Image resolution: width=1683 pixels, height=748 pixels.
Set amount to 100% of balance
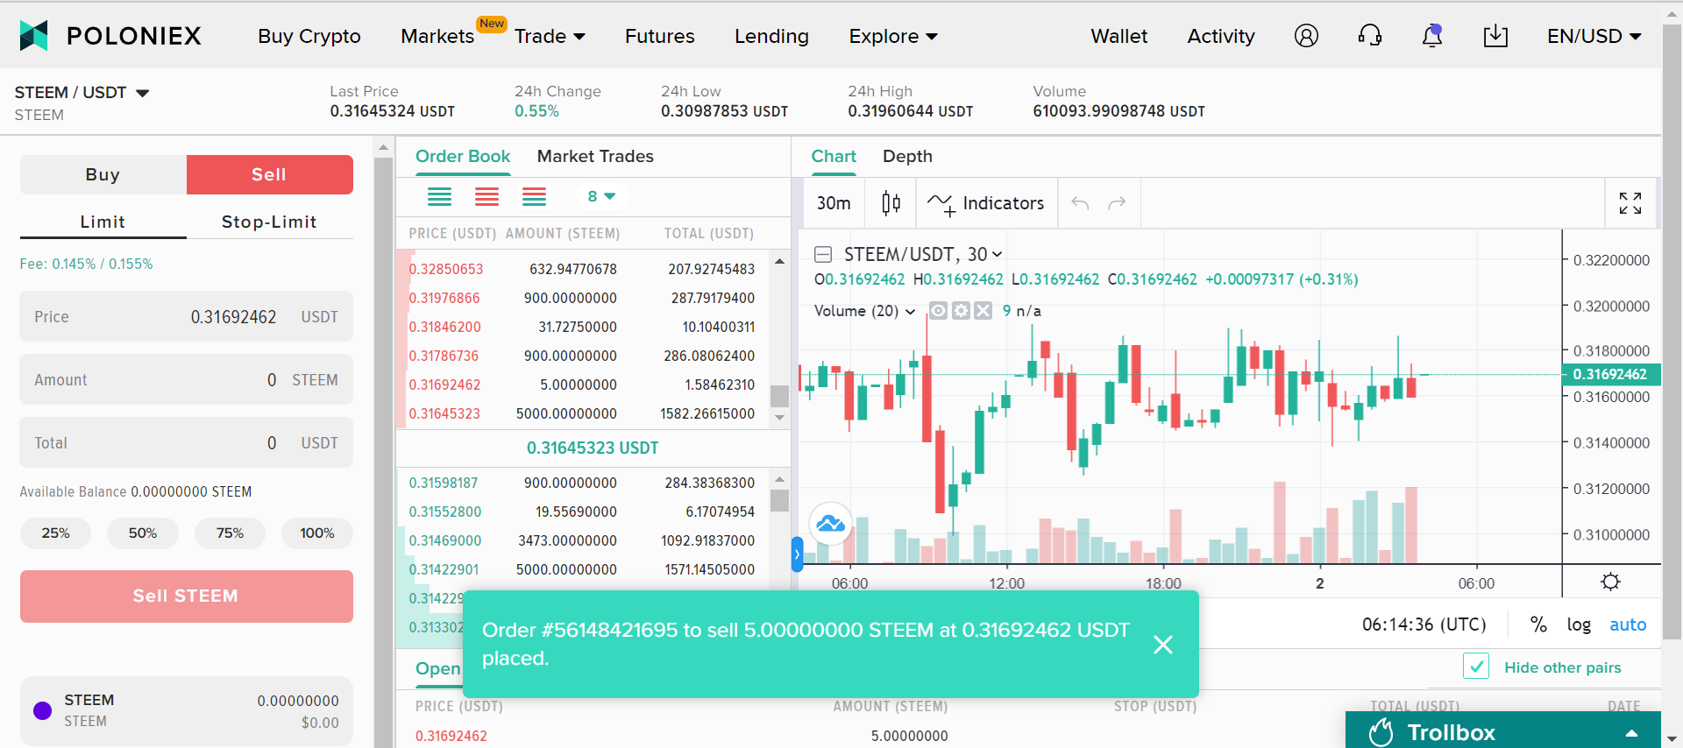pos(317,533)
